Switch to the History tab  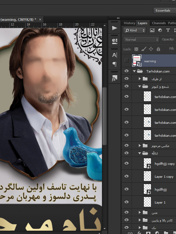coord(130,23)
